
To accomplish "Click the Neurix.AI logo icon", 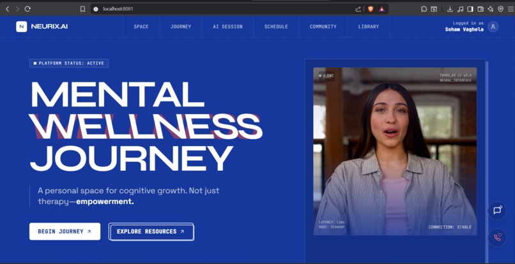I will point(21,27).
